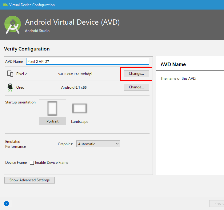Click the Pixel 2 device name label
The image size is (224, 210).
click(22, 74)
